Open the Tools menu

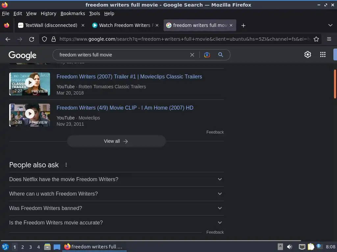[94, 13]
